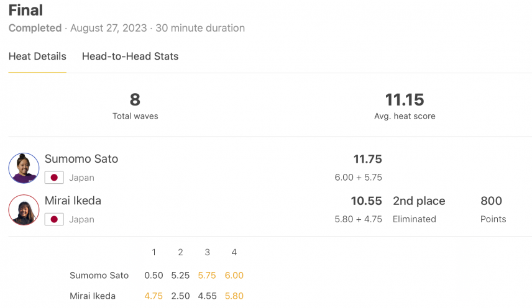Click Sumomo Sato's profile photo
The height and width of the screenshot is (308, 532).
pos(24,168)
